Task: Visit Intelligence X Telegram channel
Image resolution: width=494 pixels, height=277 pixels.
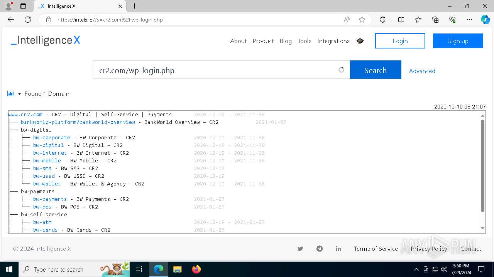Action: click(x=320, y=249)
